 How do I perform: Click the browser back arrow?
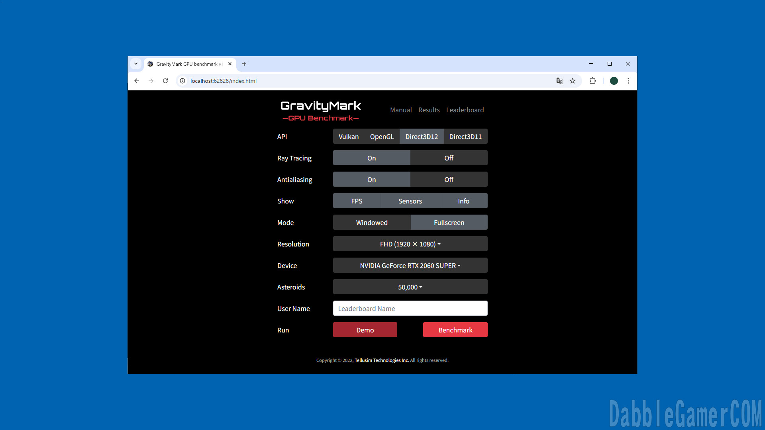[x=137, y=81]
